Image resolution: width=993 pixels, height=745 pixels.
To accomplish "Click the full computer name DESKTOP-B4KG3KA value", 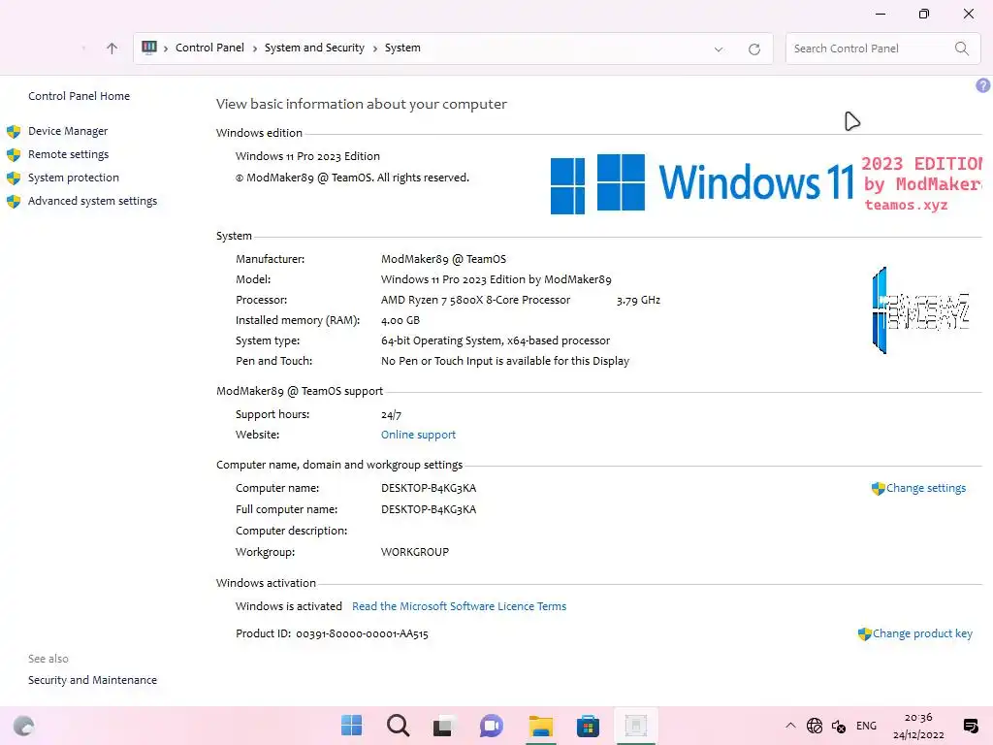I will (429, 509).
